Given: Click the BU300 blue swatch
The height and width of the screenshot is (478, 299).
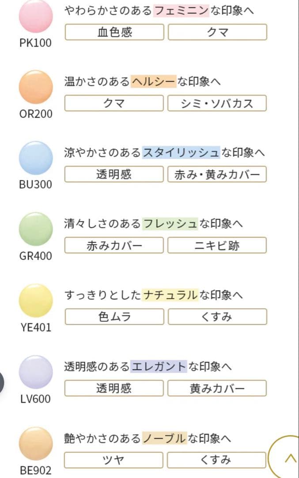Looking at the screenshot, I should click(35, 159).
